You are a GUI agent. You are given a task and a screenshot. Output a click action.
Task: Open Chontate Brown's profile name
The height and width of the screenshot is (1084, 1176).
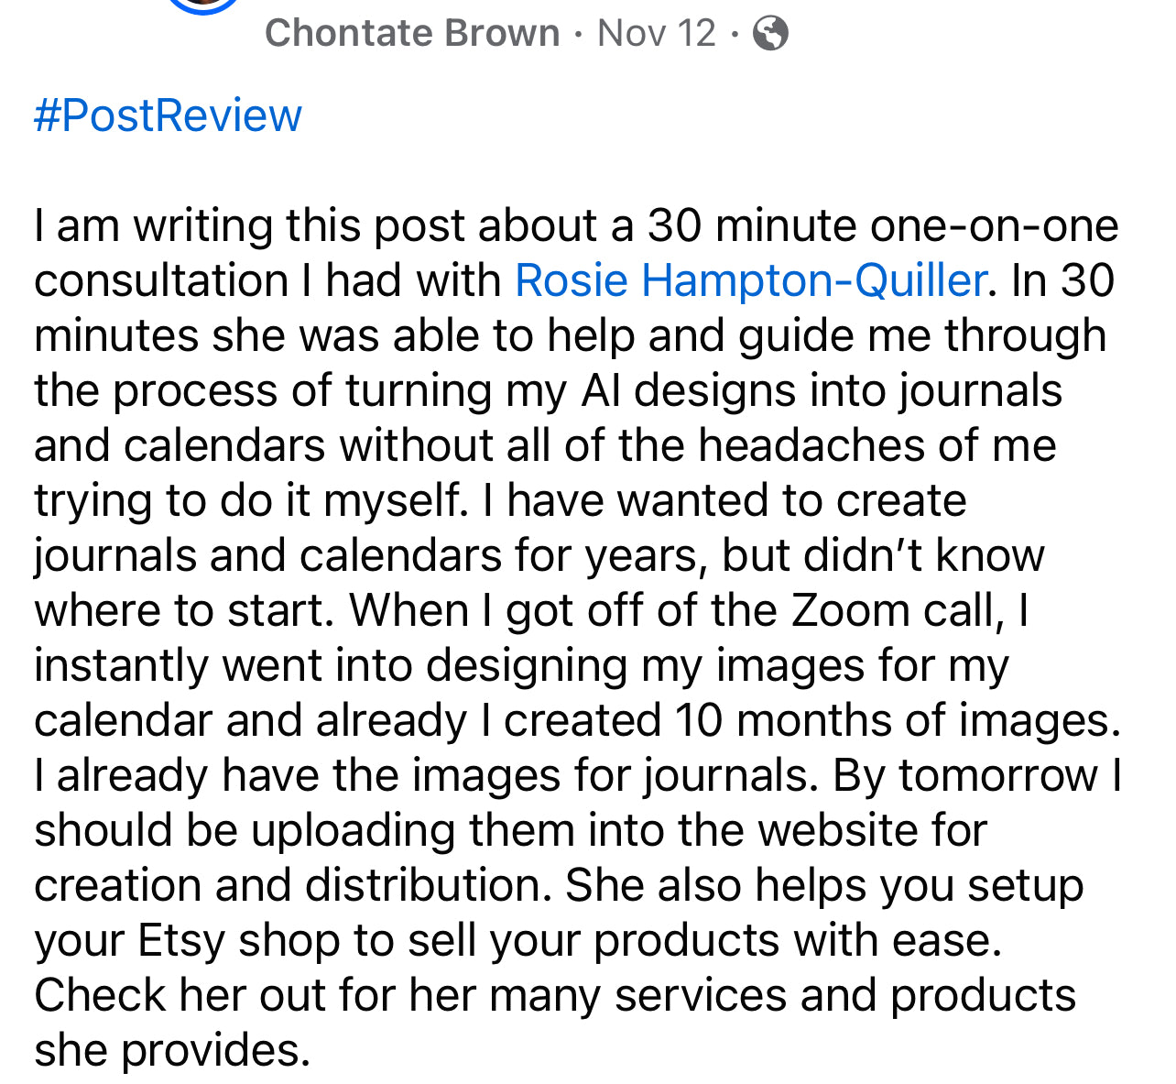(412, 34)
